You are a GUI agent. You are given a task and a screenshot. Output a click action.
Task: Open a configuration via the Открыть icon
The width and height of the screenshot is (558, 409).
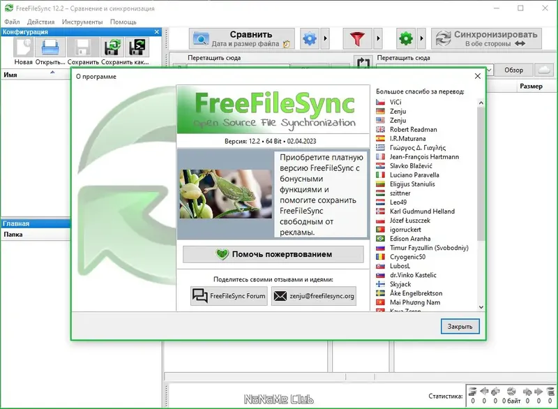click(x=50, y=47)
